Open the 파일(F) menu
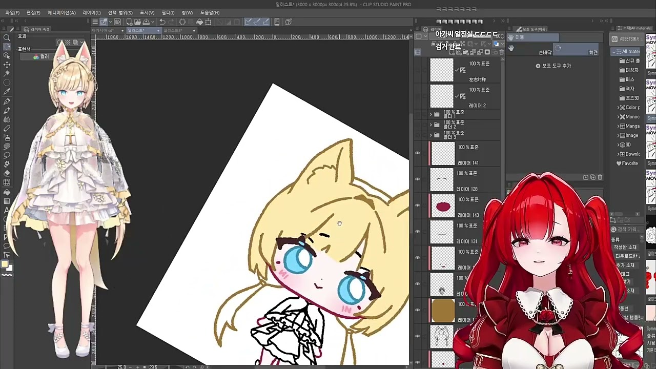Screen dimensions: 656x369 [12, 12]
